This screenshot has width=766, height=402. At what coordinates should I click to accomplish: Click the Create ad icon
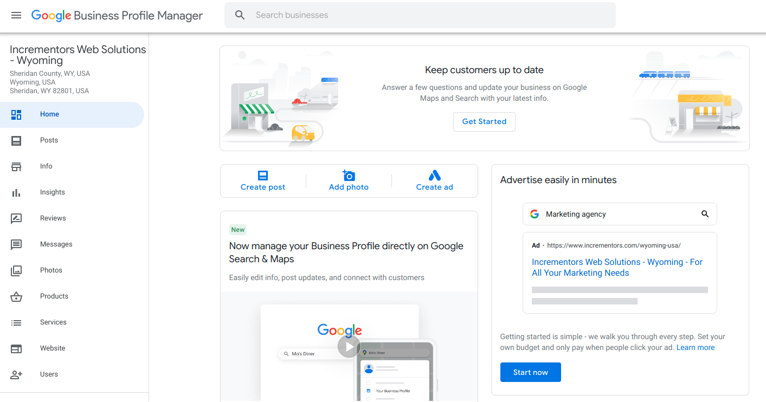click(x=435, y=175)
